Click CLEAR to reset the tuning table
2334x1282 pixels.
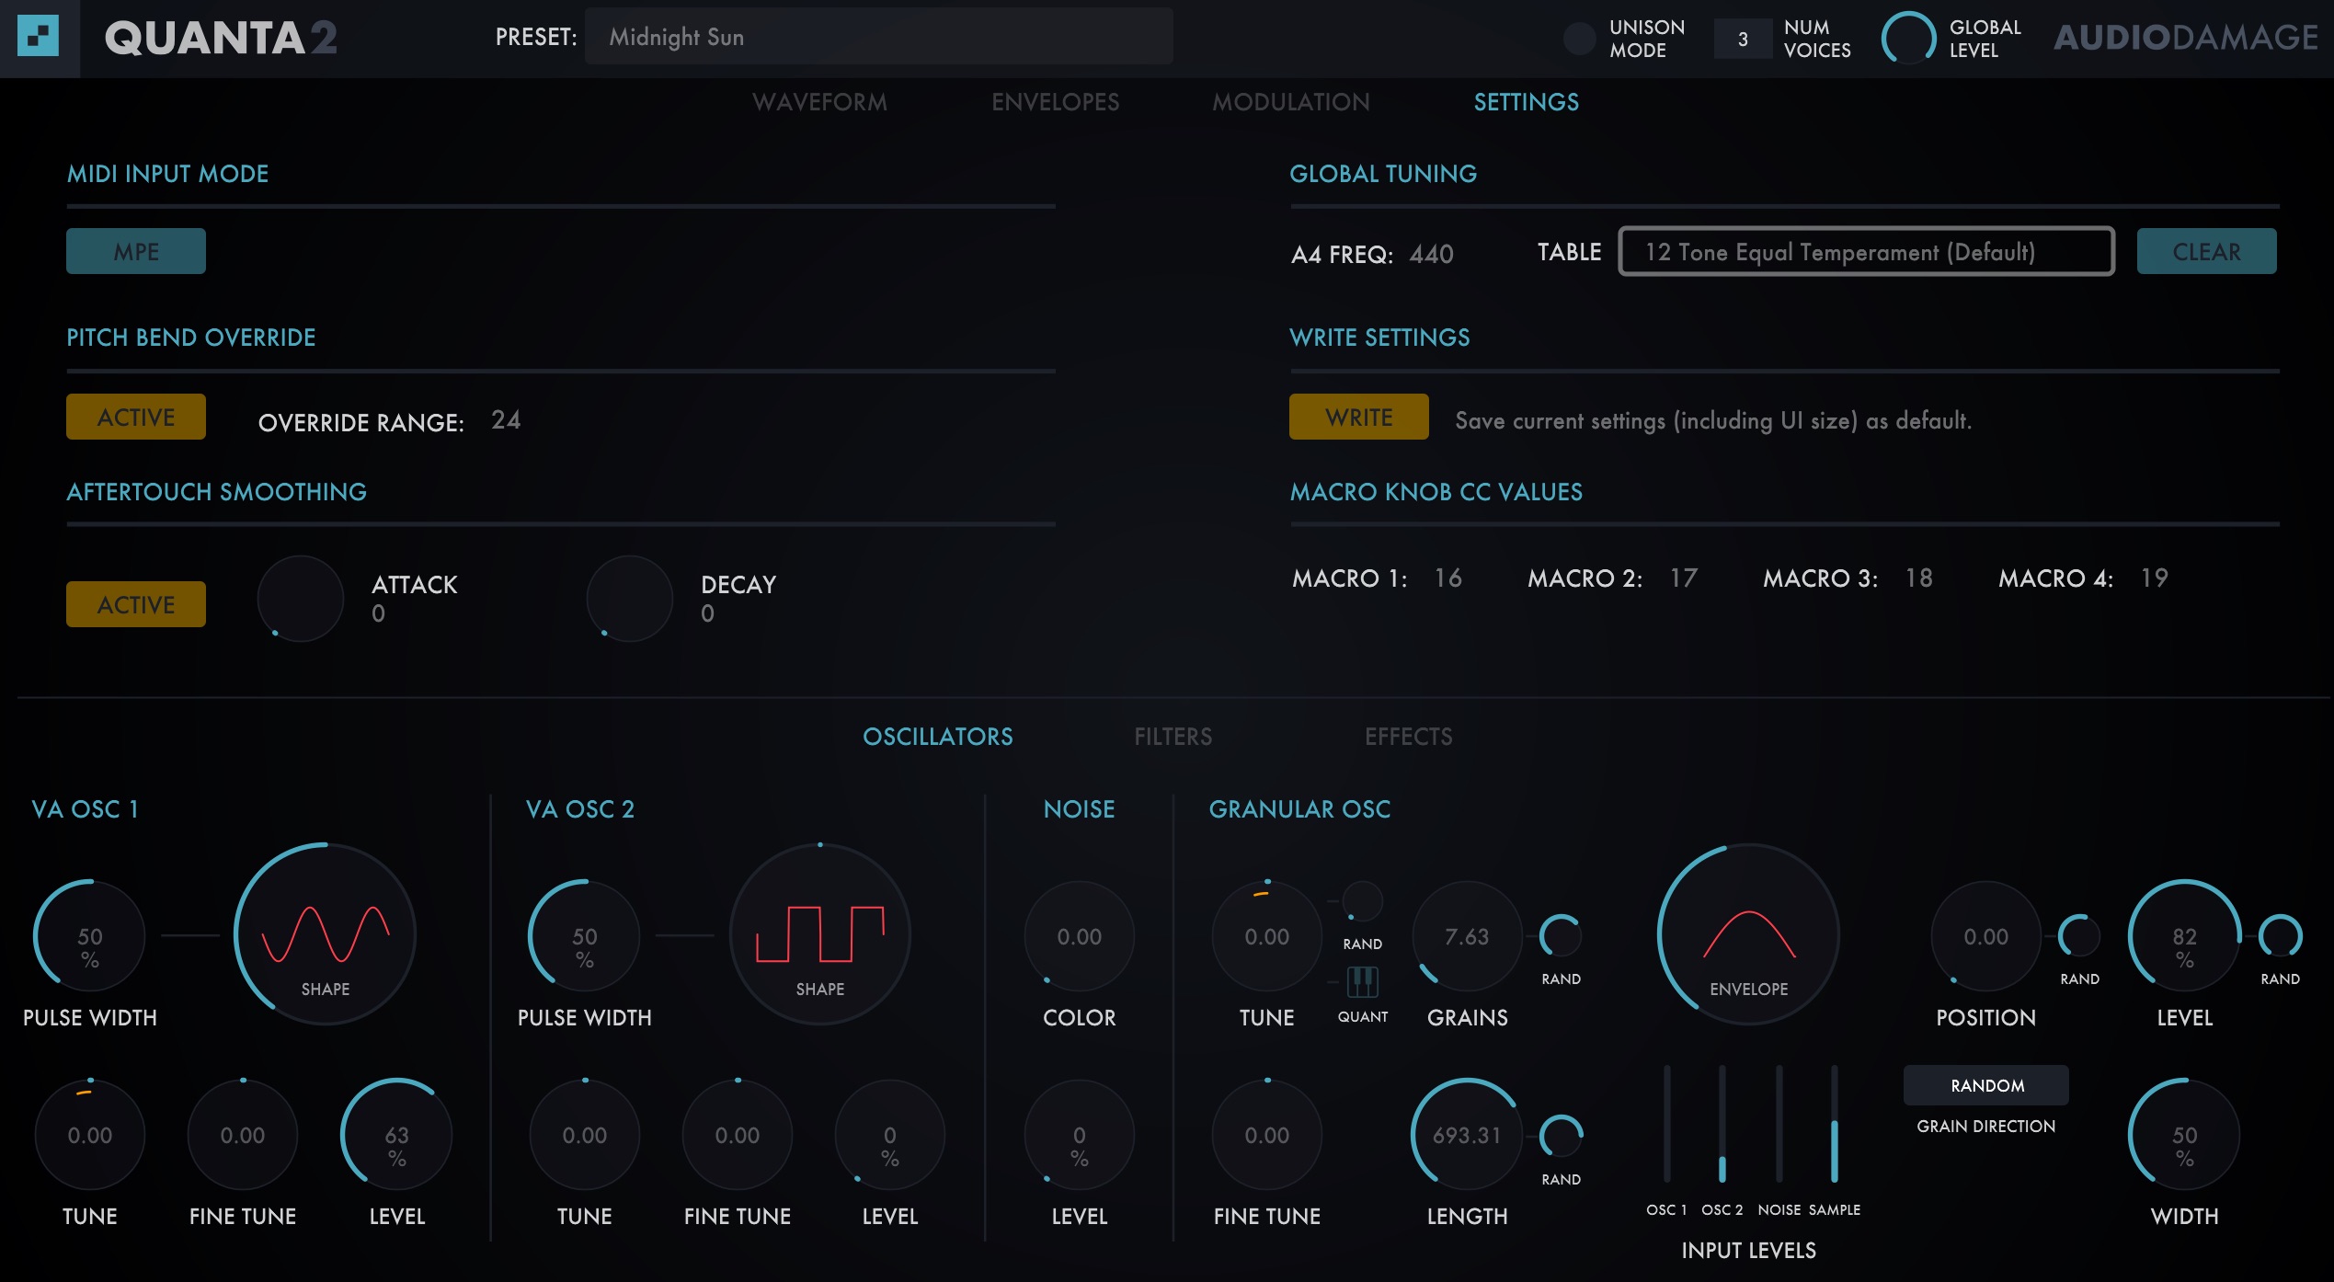click(x=2207, y=250)
